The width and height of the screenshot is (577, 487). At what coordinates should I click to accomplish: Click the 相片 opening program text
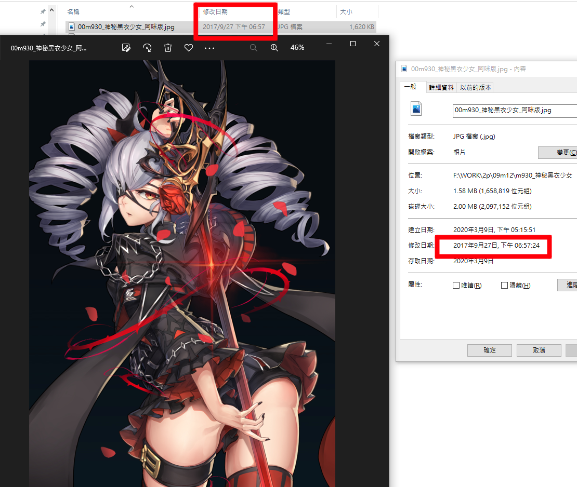(459, 152)
